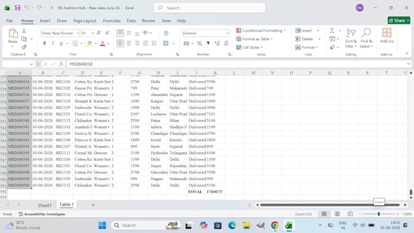Screen dimensions: 414x233
Task: Open the number format dropdown
Action: coord(227,33)
